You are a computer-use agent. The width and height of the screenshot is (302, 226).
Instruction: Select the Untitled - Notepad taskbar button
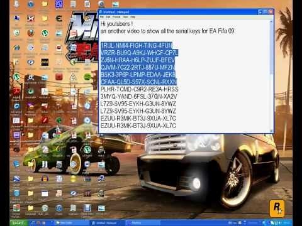click(107, 223)
